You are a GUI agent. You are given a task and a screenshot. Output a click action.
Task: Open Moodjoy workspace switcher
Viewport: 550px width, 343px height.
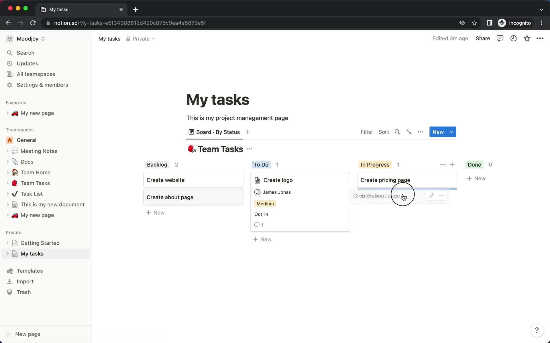[26, 39]
